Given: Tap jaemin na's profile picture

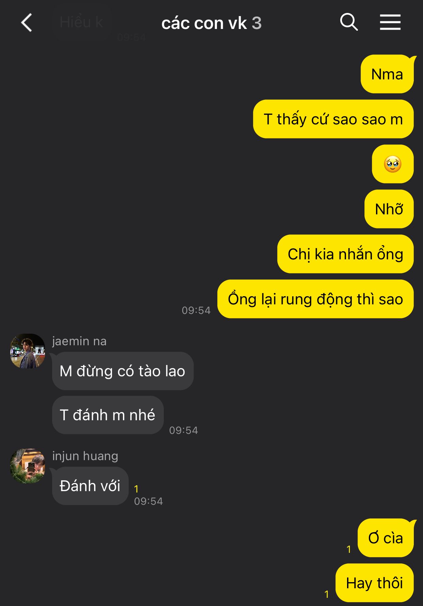Looking at the screenshot, I should [28, 351].
